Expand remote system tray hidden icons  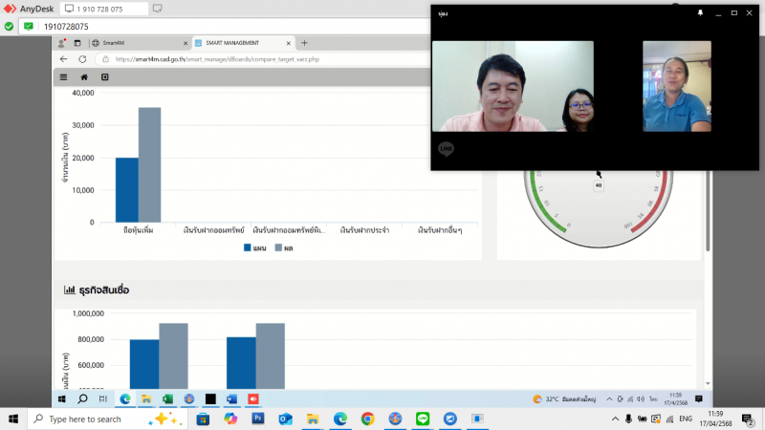609,398
